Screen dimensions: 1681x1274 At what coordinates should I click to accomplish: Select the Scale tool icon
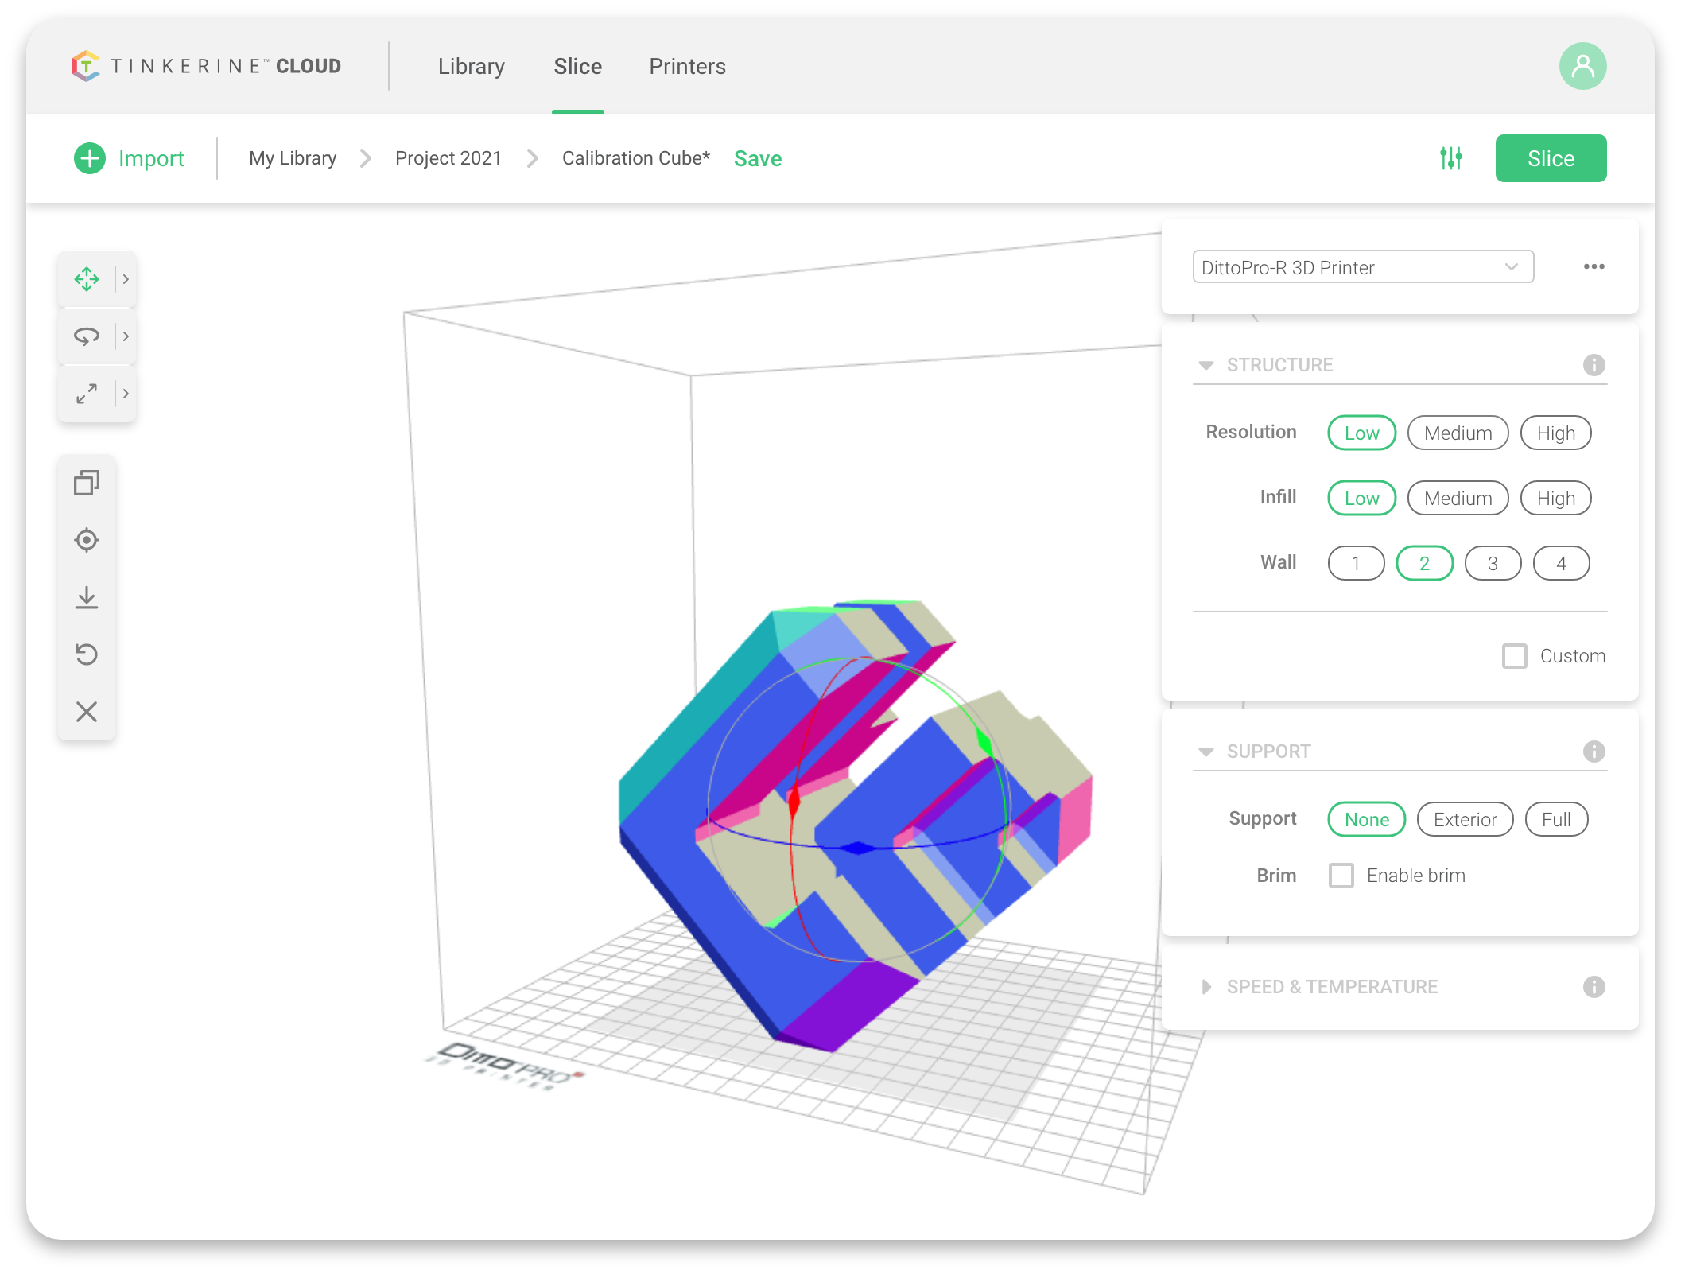pyautogui.click(x=87, y=394)
